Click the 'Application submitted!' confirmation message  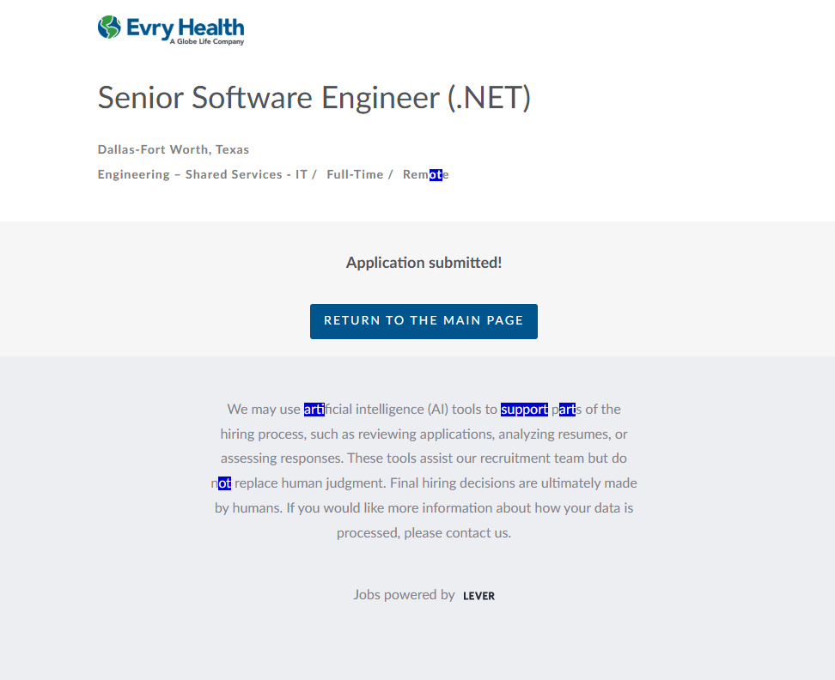424,263
